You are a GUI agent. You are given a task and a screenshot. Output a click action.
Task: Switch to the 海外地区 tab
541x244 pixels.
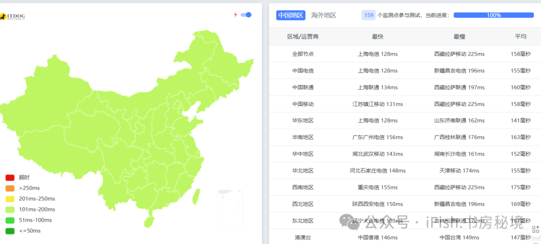(324, 15)
